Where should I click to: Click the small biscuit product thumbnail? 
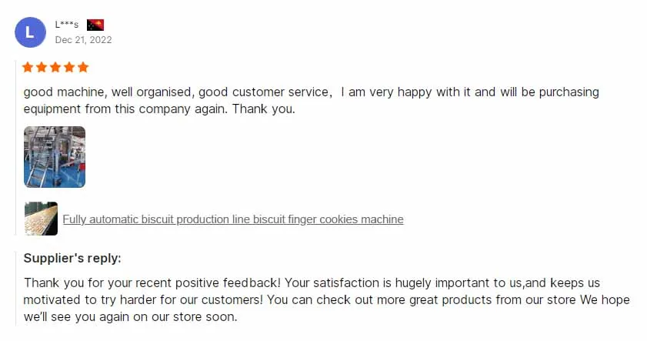42,219
